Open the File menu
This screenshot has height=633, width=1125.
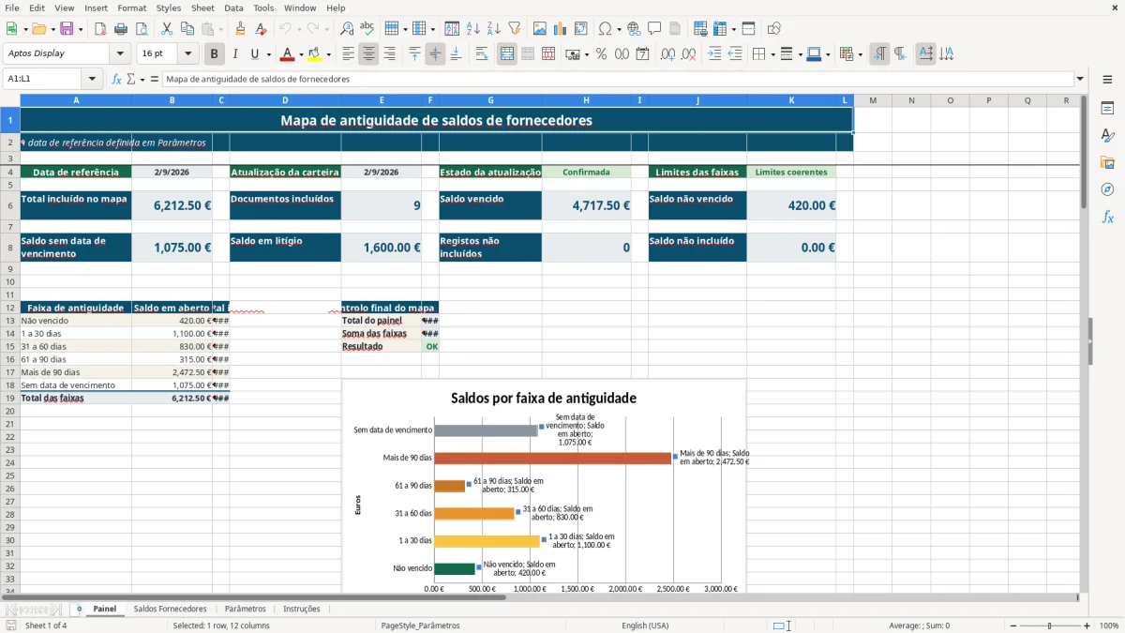[12, 8]
